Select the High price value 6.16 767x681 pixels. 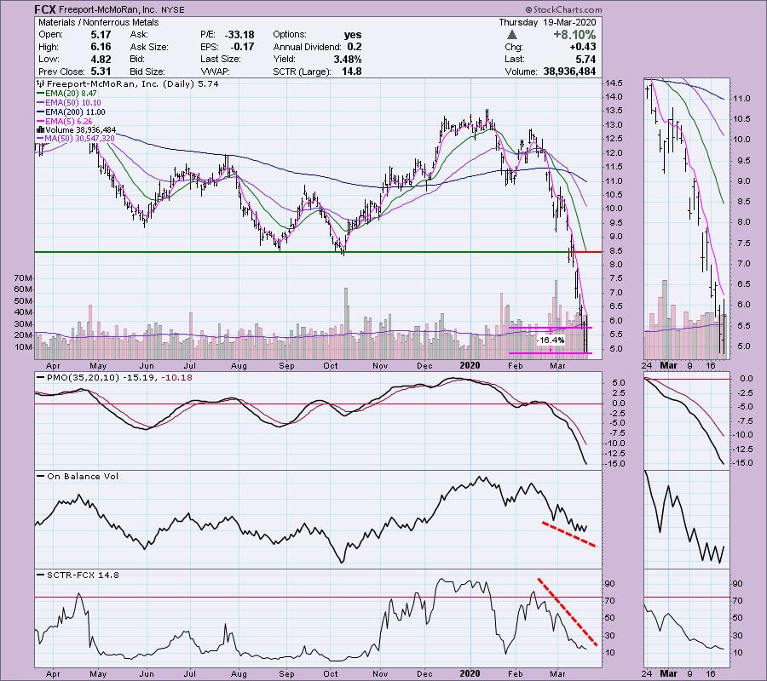(101, 47)
